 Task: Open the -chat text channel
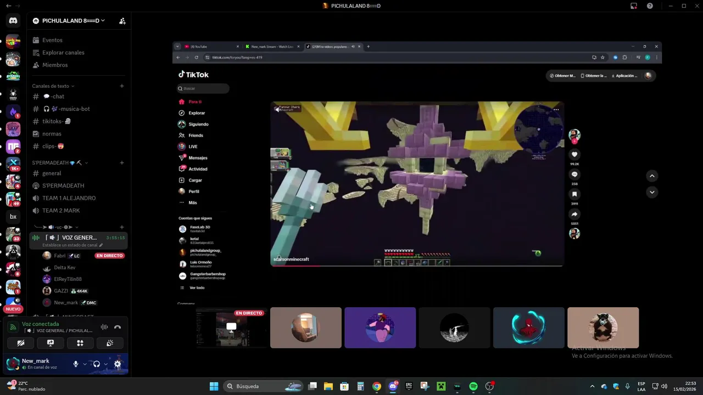tap(79, 97)
